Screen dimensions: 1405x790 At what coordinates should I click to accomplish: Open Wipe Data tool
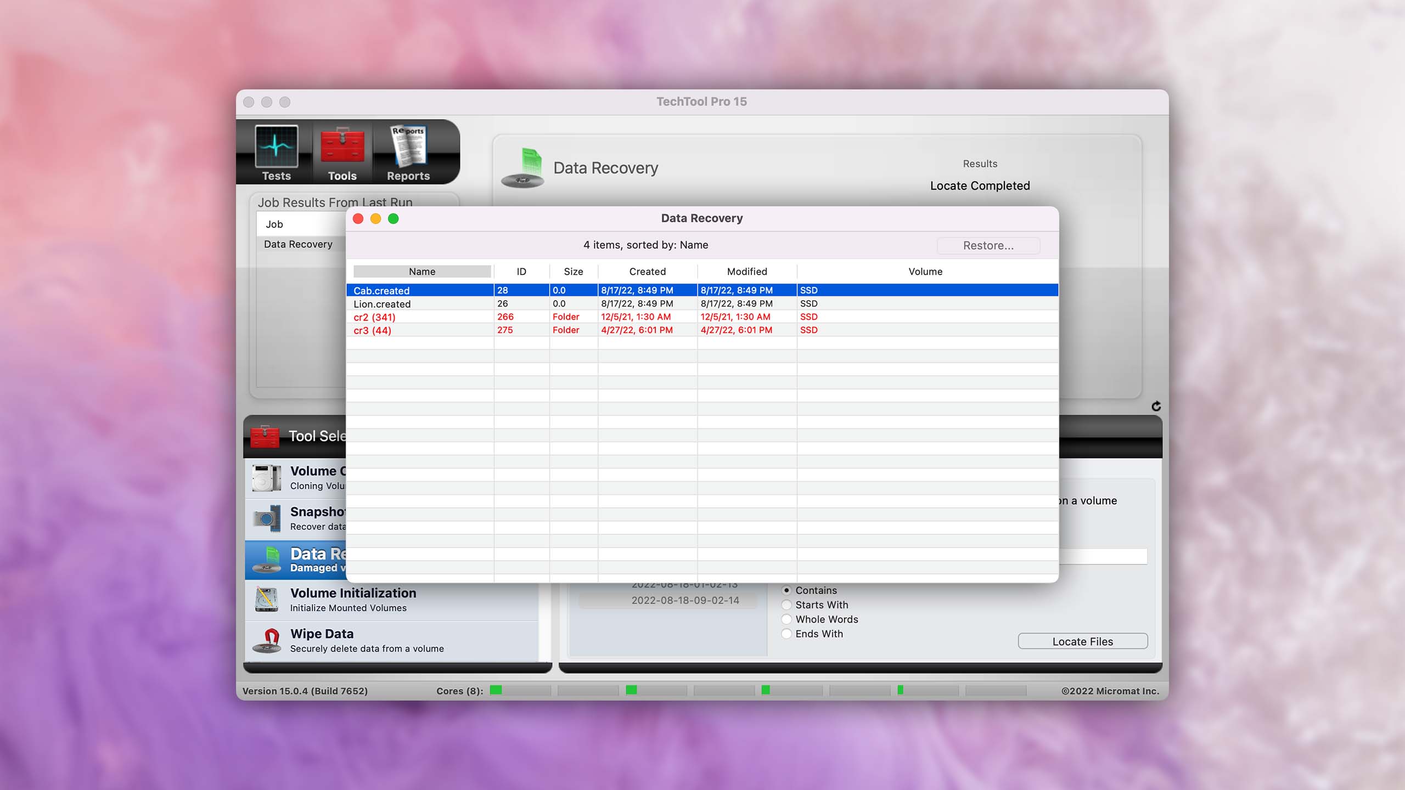click(x=392, y=640)
